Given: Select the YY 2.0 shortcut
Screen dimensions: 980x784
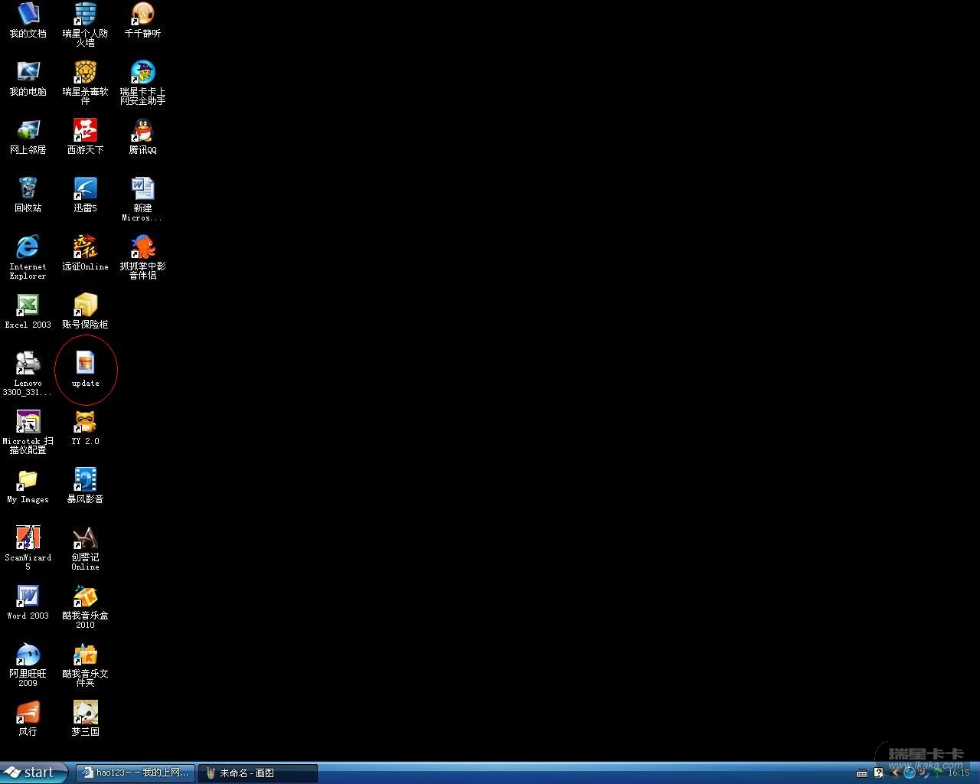Looking at the screenshot, I should pos(85,427).
